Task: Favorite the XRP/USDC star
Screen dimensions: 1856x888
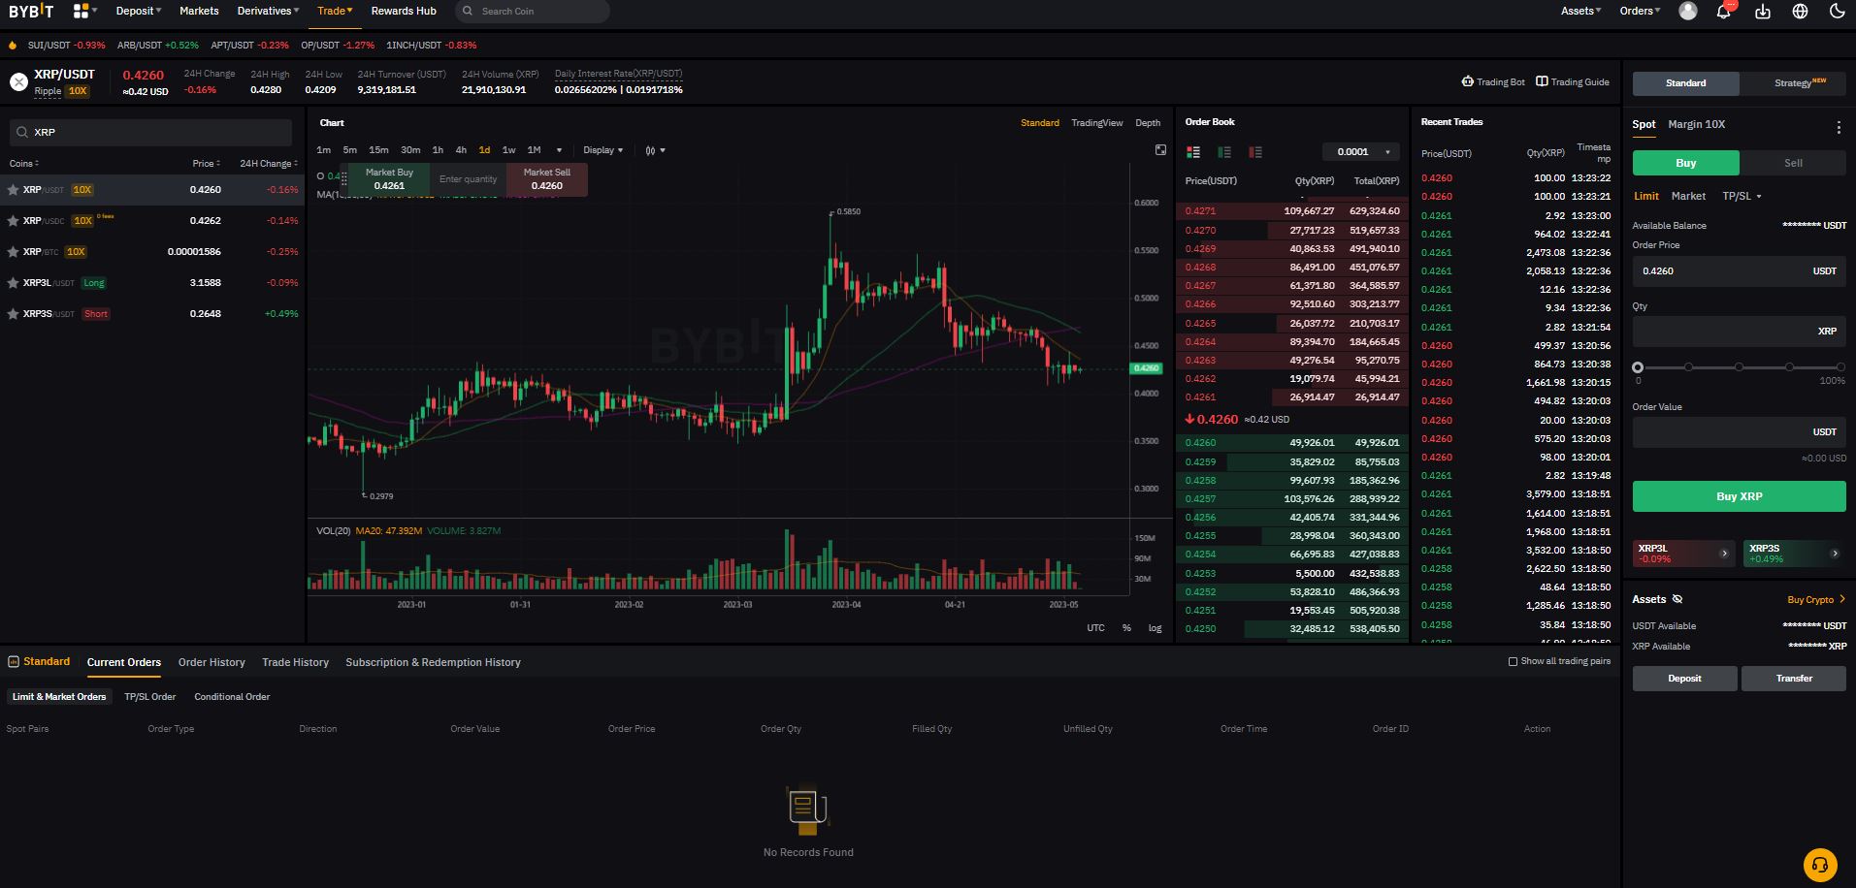Action: point(13,221)
